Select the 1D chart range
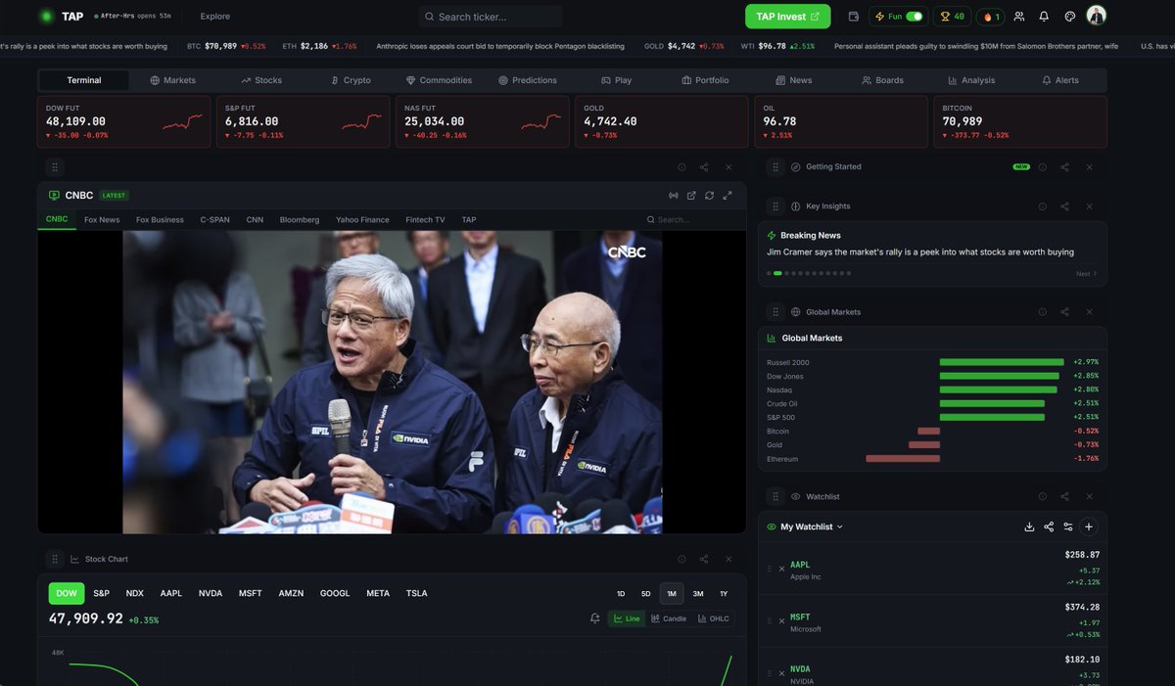Image resolution: width=1175 pixels, height=686 pixels. pyautogui.click(x=621, y=593)
